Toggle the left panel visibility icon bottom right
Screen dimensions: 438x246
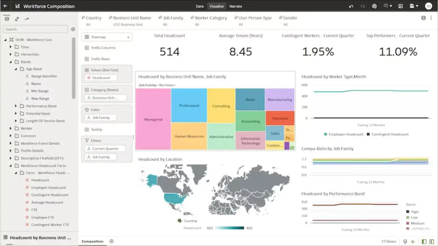(x=424, y=241)
